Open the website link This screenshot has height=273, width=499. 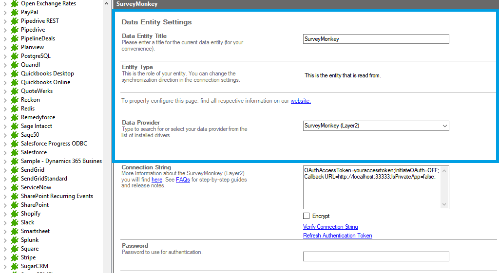tap(300, 101)
